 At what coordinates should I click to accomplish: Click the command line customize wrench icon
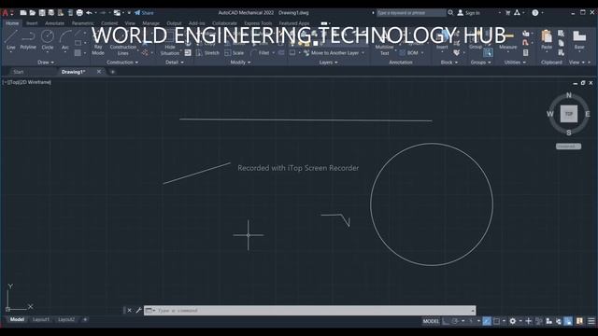click(x=138, y=311)
